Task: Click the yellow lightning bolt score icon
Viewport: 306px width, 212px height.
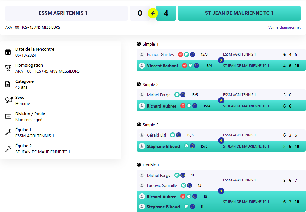Action: click(x=153, y=13)
